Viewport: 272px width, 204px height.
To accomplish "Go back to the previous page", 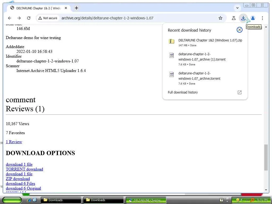I will coord(10,18).
